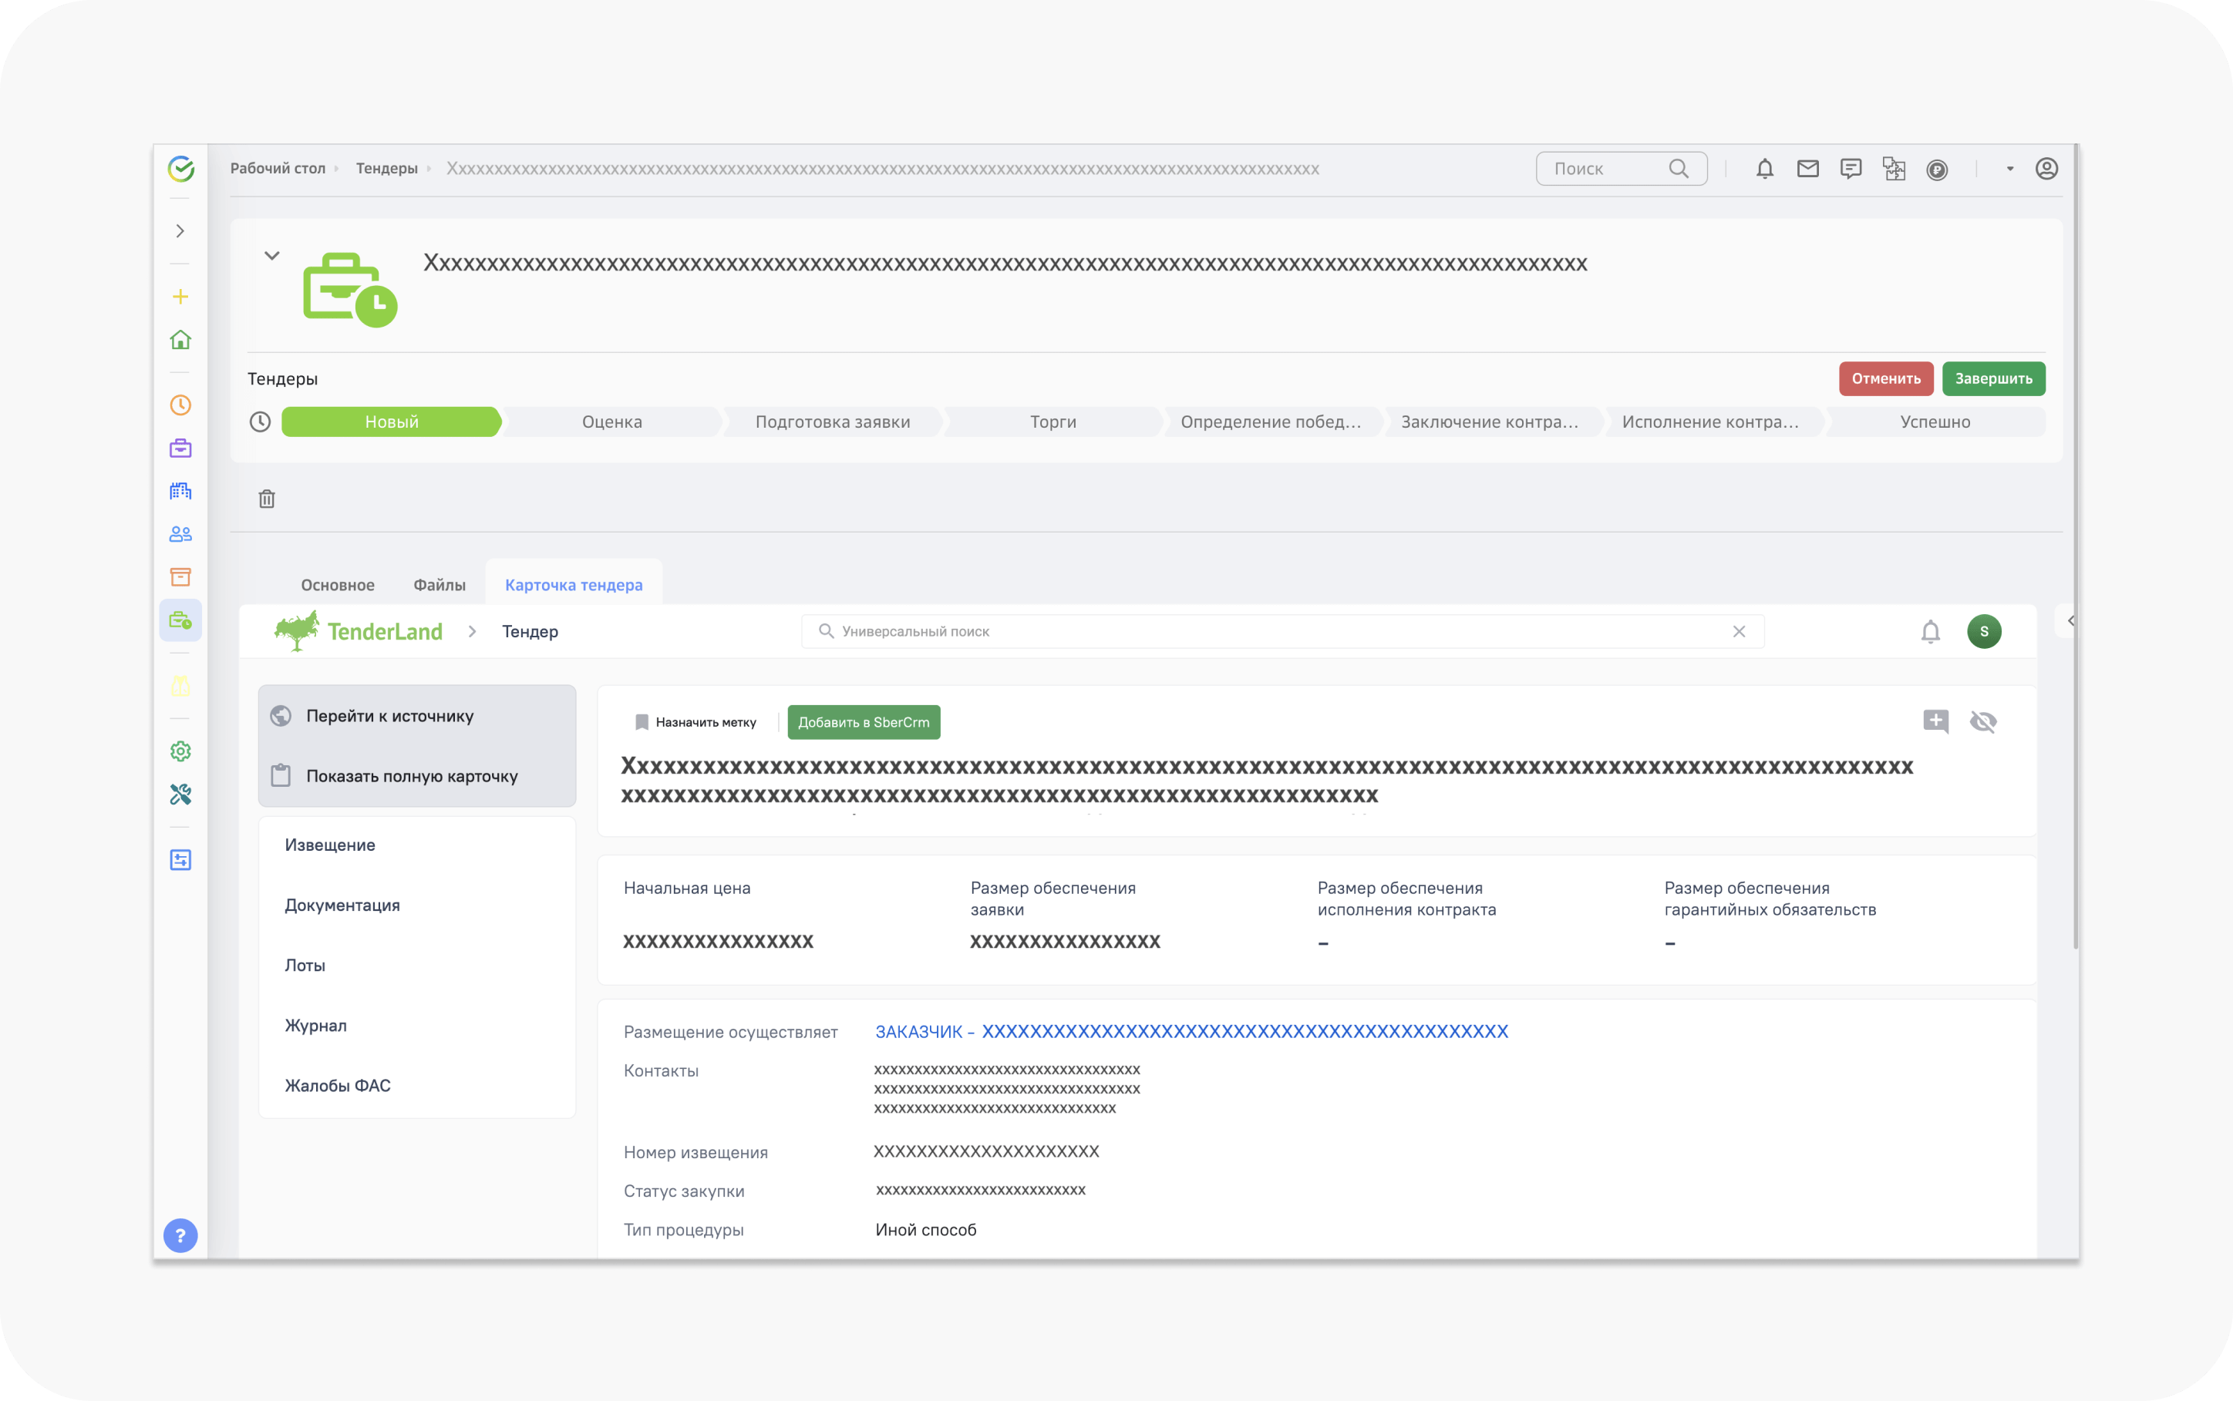
Task: Click the page vertical scrollbar
Action: coord(2076,546)
